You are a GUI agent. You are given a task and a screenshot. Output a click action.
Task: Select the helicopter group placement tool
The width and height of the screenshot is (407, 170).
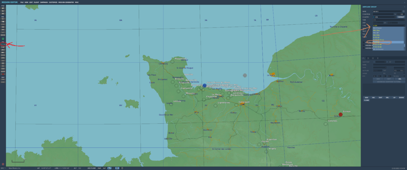(x=3, y=47)
